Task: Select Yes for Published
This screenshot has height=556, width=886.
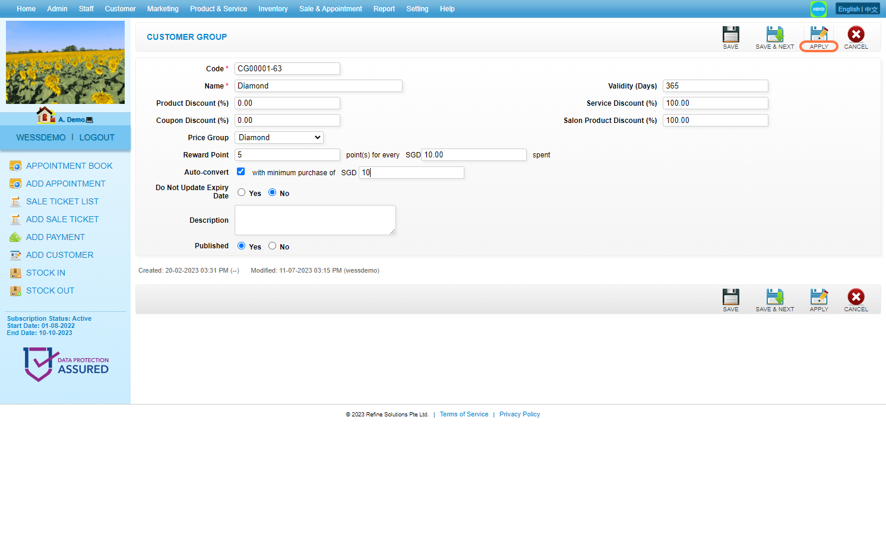Action: [x=241, y=246]
